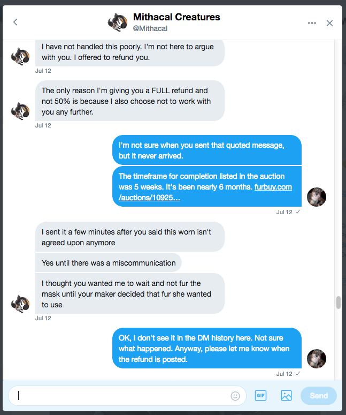Click the "Yes until there was a miscommunication" bubble
Image resolution: width=346 pixels, height=415 pixels.
pyautogui.click(x=109, y=263)
